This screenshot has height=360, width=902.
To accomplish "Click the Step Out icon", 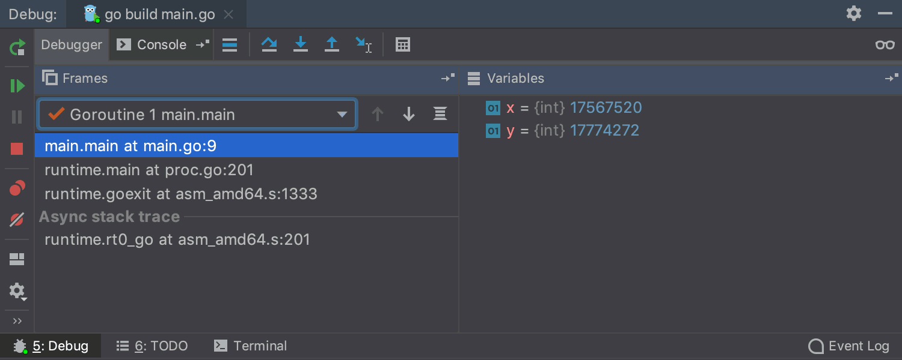I will [332, 44].
